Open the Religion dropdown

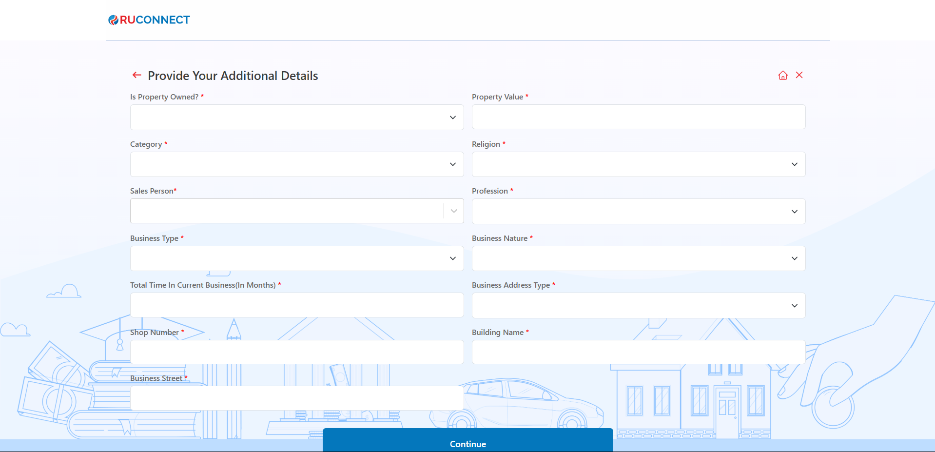pos(638,164)
